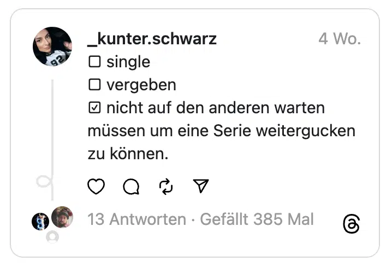392x267 pixels.
Task: Click the ticked checkbox before "nicht auf"
Action: pyautogui.click(x=95, y=108)
